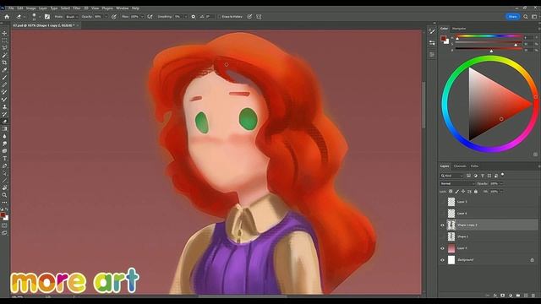
Task: Hide the Background layer
Action: point(442,260)
